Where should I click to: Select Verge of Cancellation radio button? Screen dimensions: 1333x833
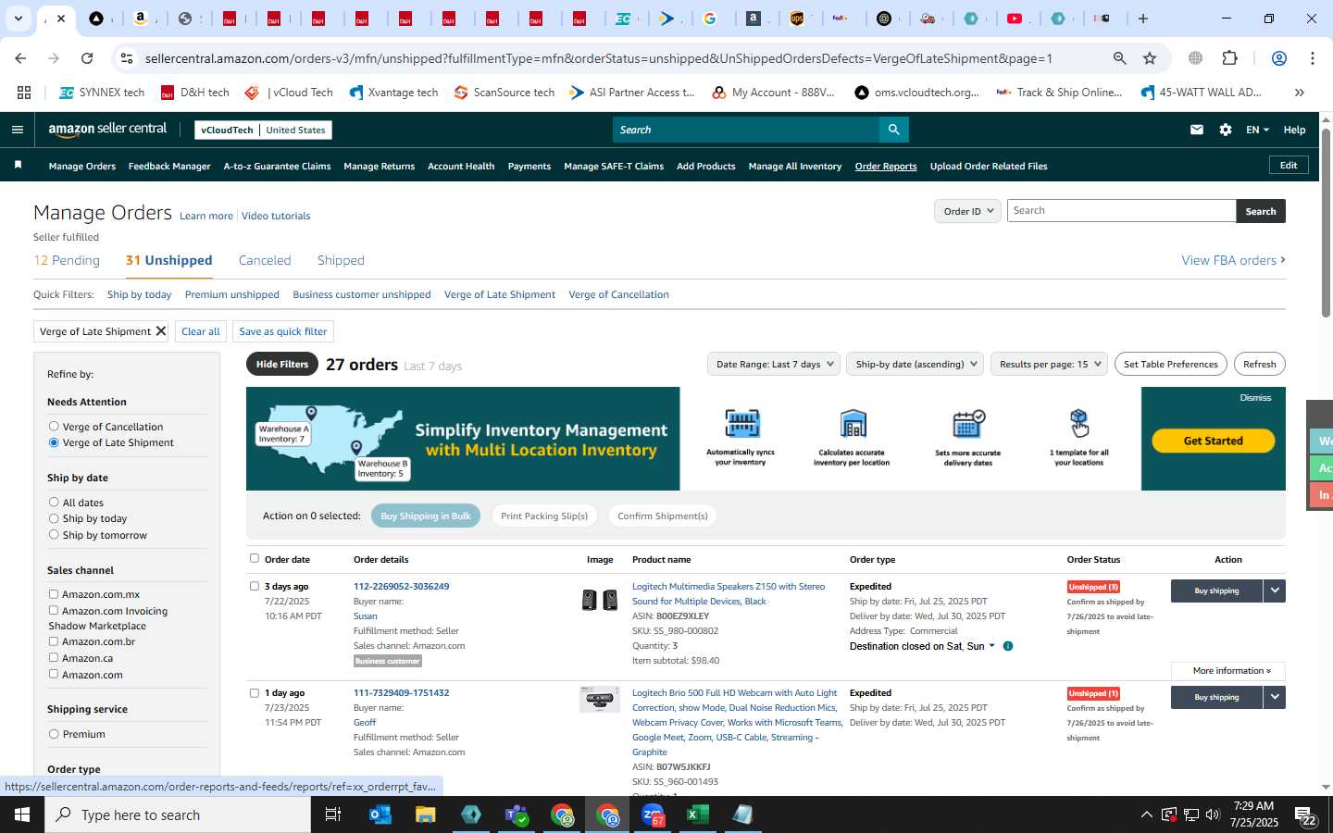(x=54, y=427)
